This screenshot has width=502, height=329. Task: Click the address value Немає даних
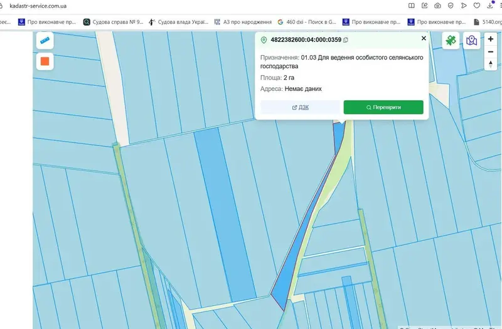(x=303, y=89)
